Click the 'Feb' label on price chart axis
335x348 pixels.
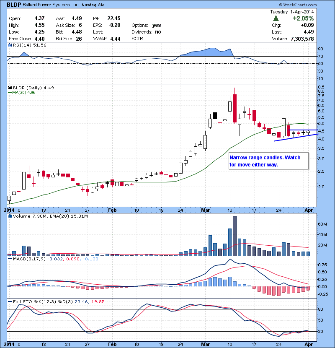point(112,210)
